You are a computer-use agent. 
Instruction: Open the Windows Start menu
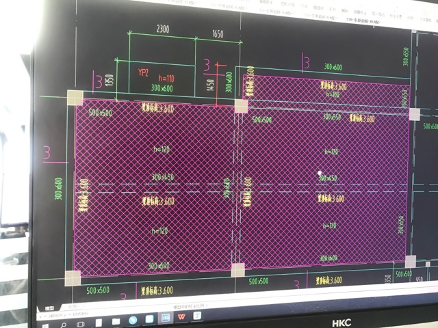pos(45,326)
